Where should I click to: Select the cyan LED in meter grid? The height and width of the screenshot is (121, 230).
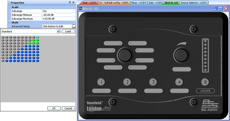pos(37,38)
